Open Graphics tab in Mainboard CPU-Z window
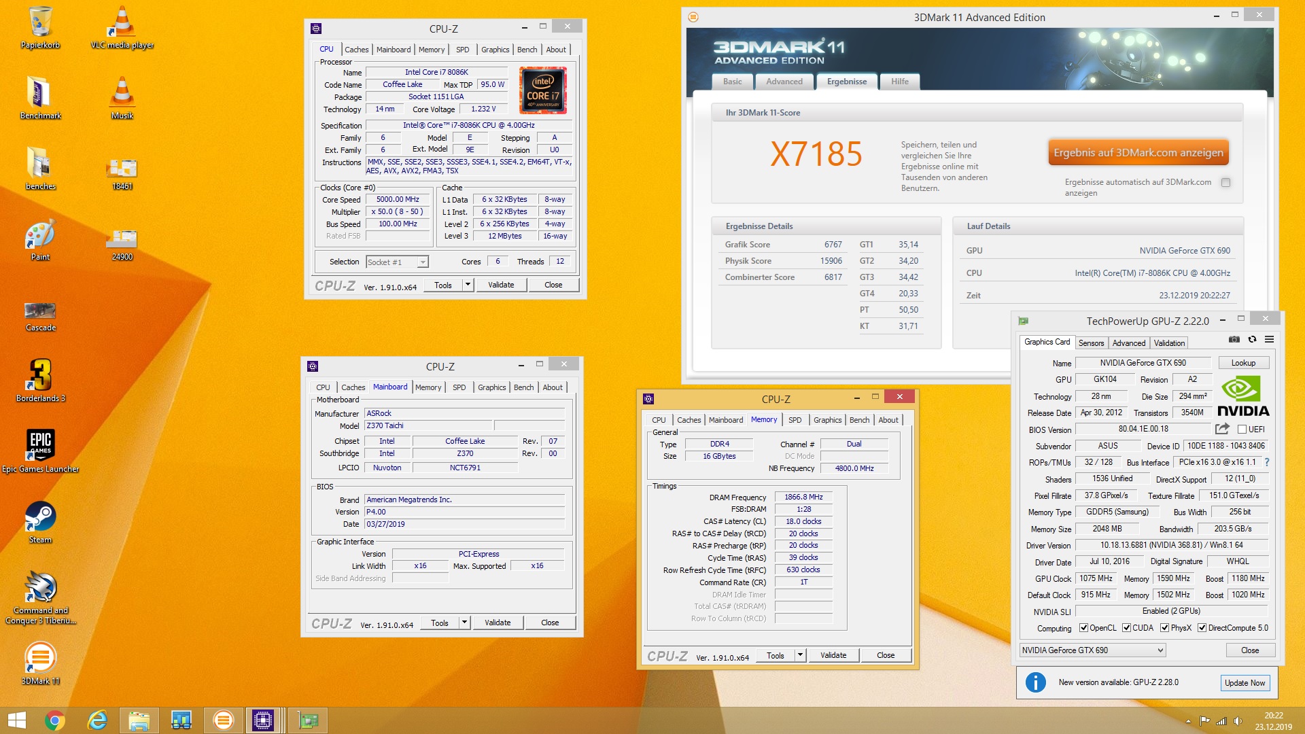The image size is (1305, 734). click(491, 387)
